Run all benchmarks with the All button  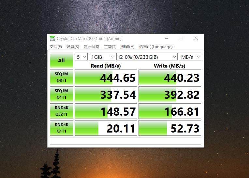tap(62, 60)
